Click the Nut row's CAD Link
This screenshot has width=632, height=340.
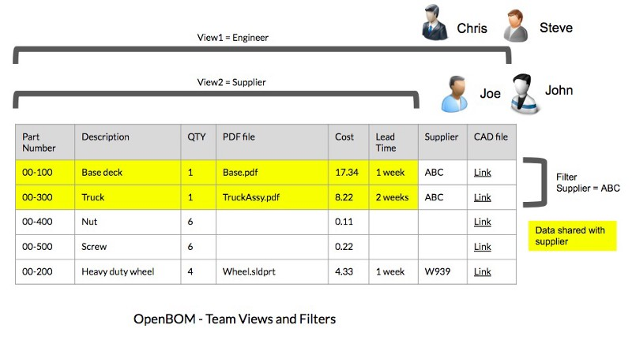[482, 222]
